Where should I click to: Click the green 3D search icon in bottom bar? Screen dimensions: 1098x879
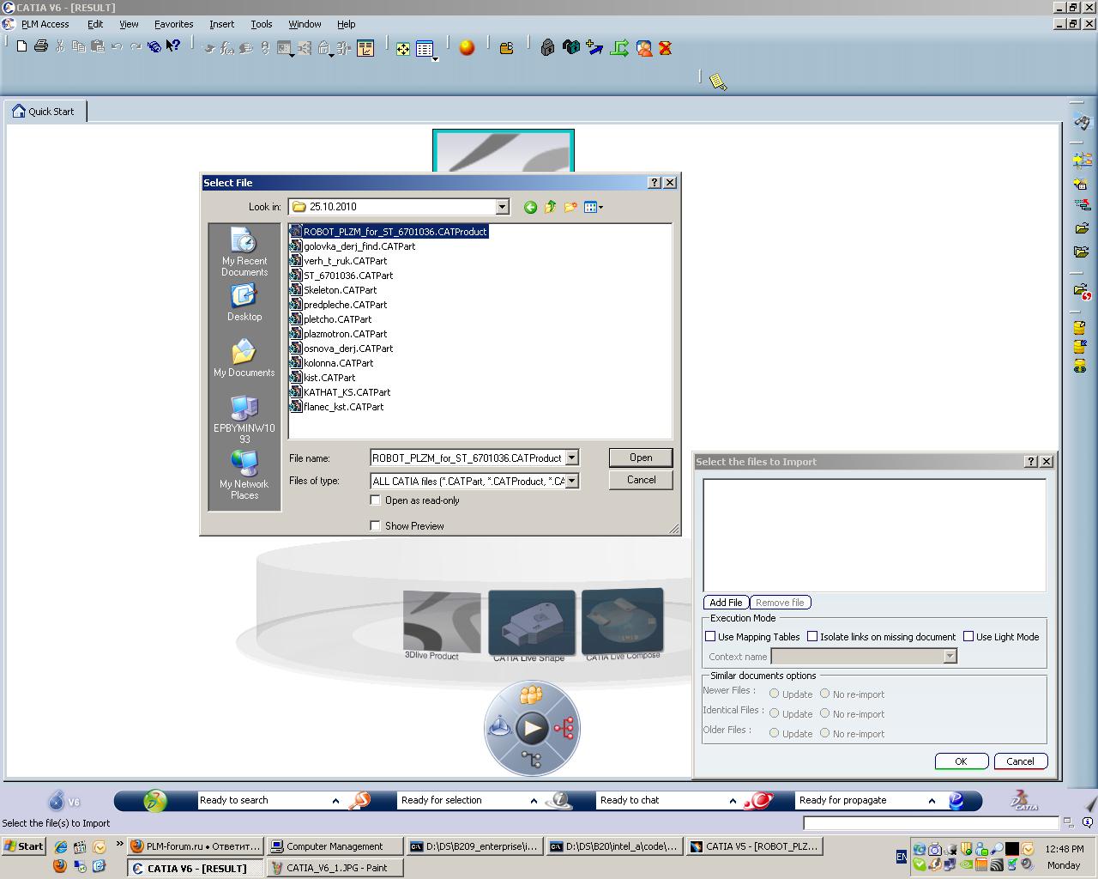pyautogui.click(x=155, y=801)
